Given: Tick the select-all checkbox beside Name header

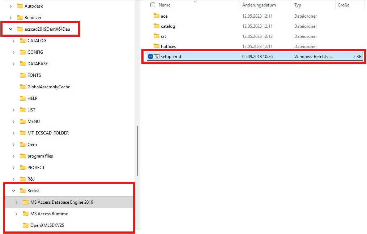Looking at the screenshot, I should (x=153, y=5).
